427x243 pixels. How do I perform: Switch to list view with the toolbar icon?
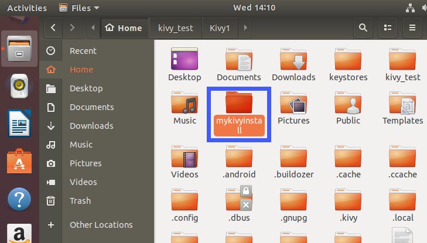(388, 28)
